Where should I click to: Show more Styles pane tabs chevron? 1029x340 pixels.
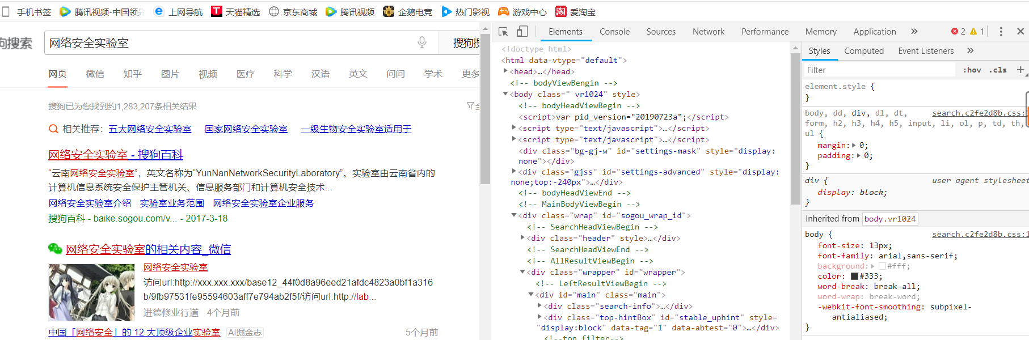coord(970,50)
